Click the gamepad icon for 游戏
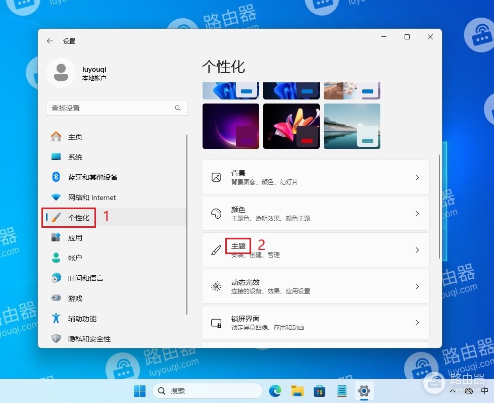The image size is (494, 403). 56,298
